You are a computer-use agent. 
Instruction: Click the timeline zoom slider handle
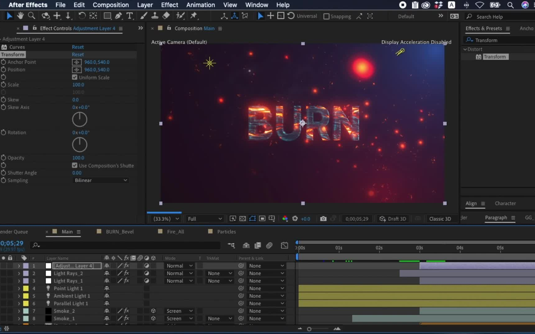pos(309,329)
